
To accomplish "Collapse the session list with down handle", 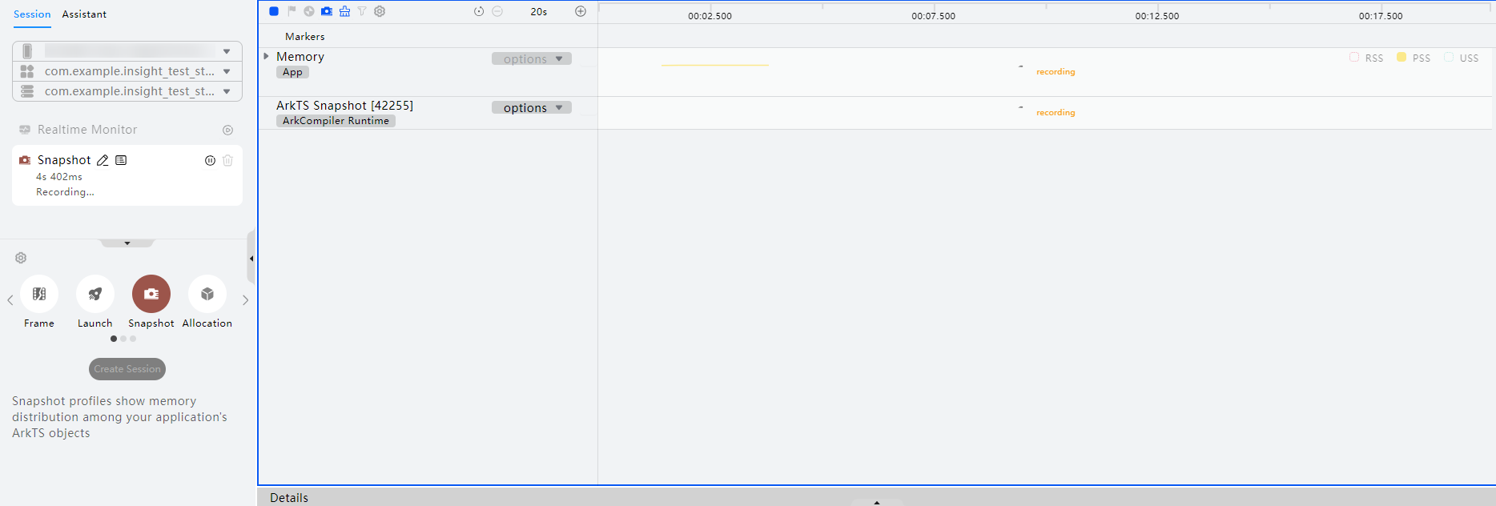I will click(x=127, y=243).
